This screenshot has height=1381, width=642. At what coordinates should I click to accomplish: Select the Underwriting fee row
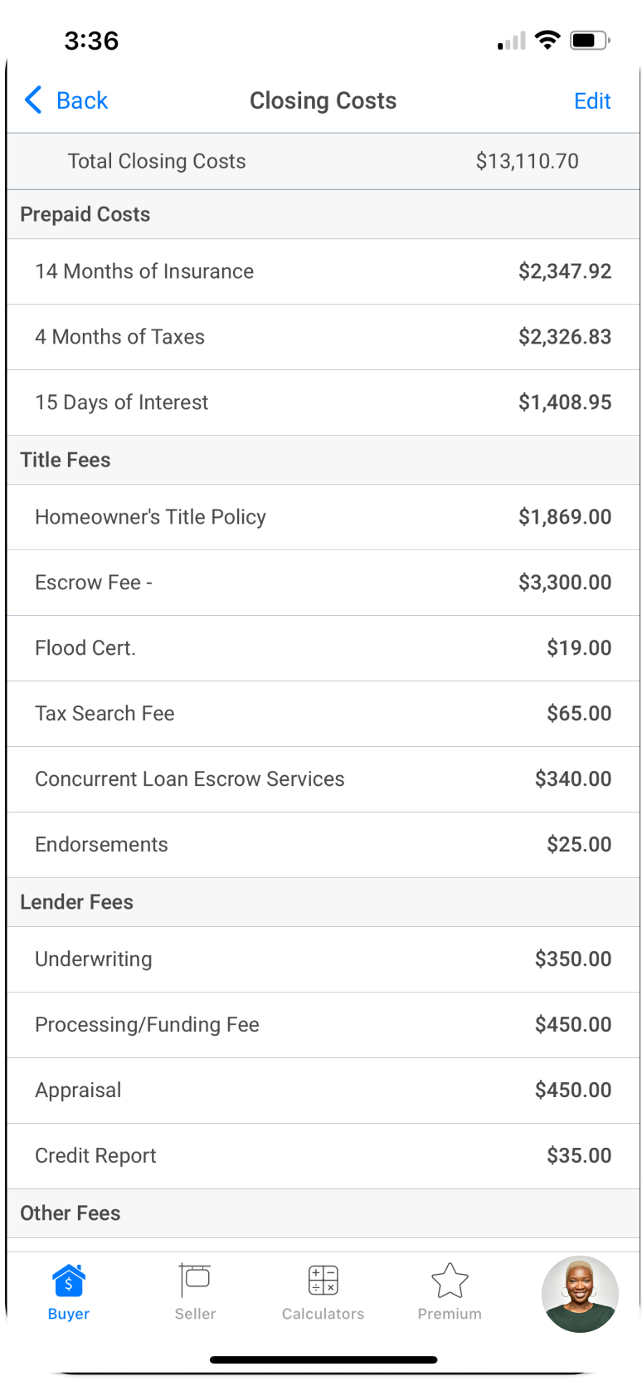coord(323,959)
